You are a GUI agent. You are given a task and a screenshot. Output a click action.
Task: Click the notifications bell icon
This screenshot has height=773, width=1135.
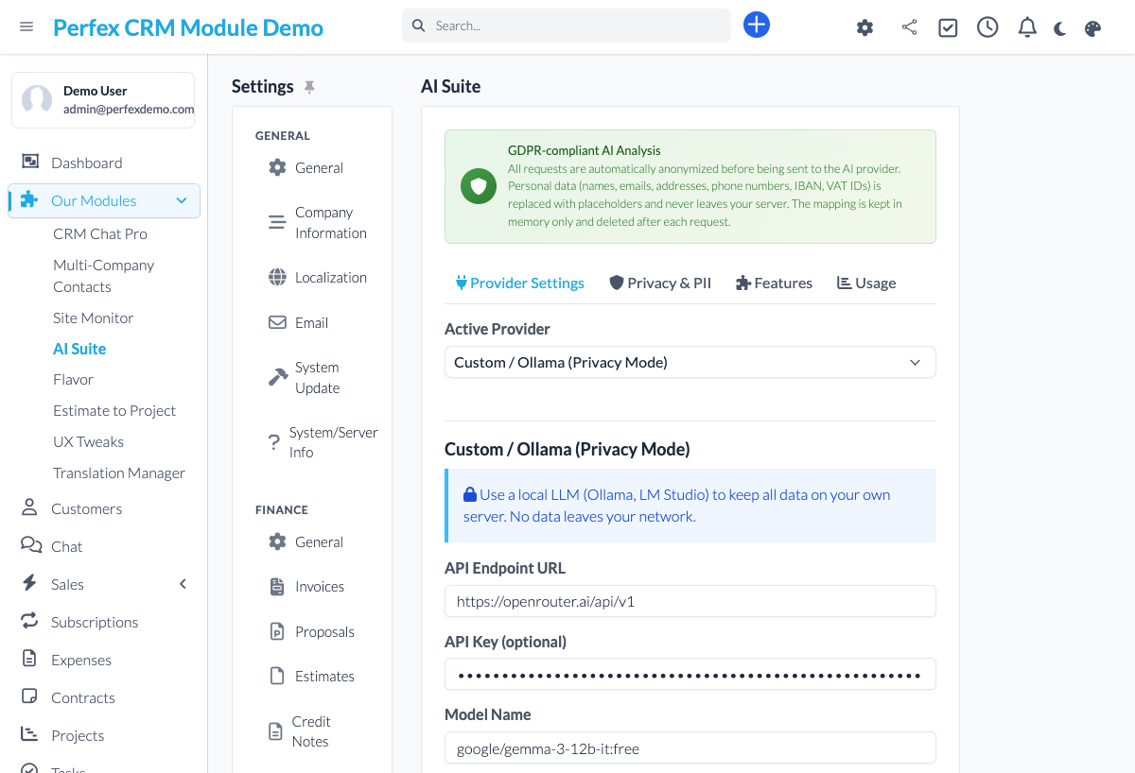[1027, 27]
